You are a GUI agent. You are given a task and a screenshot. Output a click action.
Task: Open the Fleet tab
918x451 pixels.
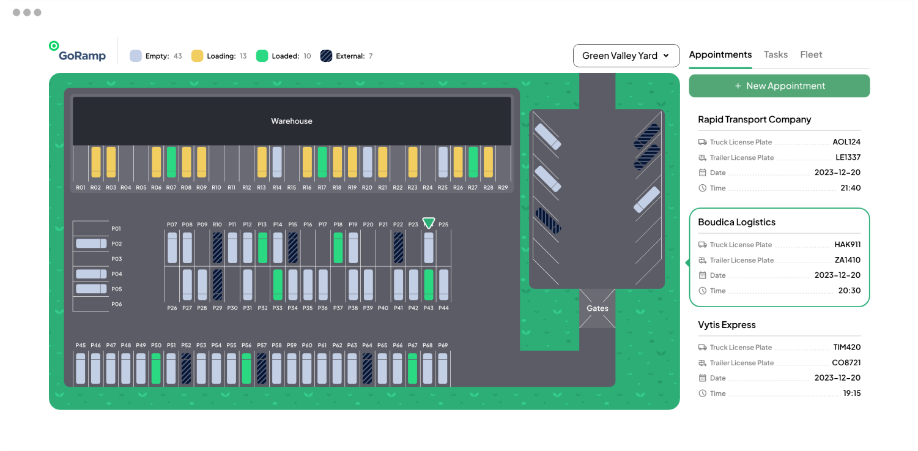(x=811, y=54)
